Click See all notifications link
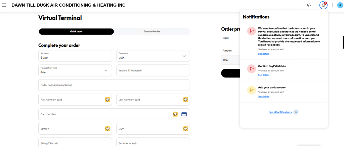Screen dimensions: 344x146 point(280,112)
